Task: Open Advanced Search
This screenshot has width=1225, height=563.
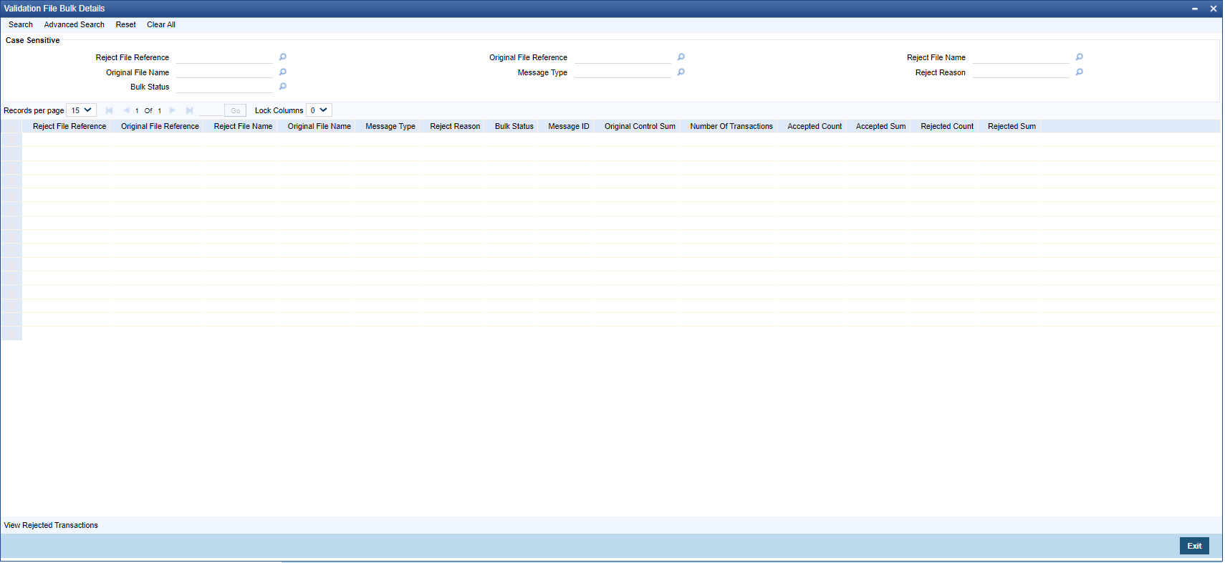Action: tap(75, 24)
